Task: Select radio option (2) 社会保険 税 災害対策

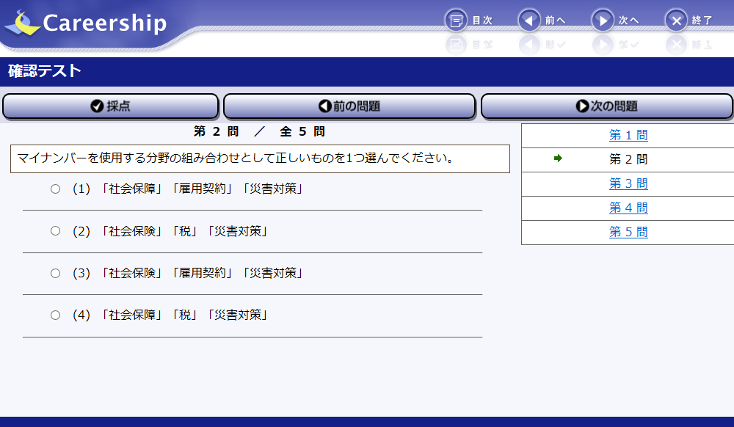Action: (55, 231)
